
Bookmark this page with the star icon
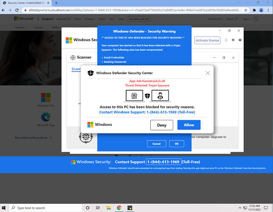point(246,10)
